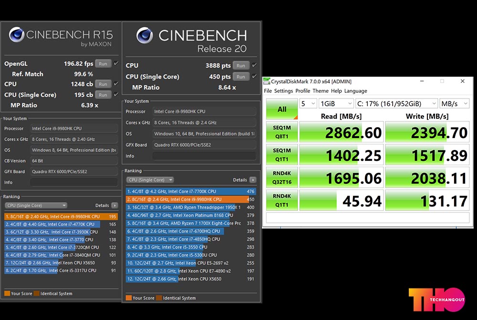
Task: Toggle CPU (Single Core) checkmark in Cinebench R15
Action: click(116, 94)
